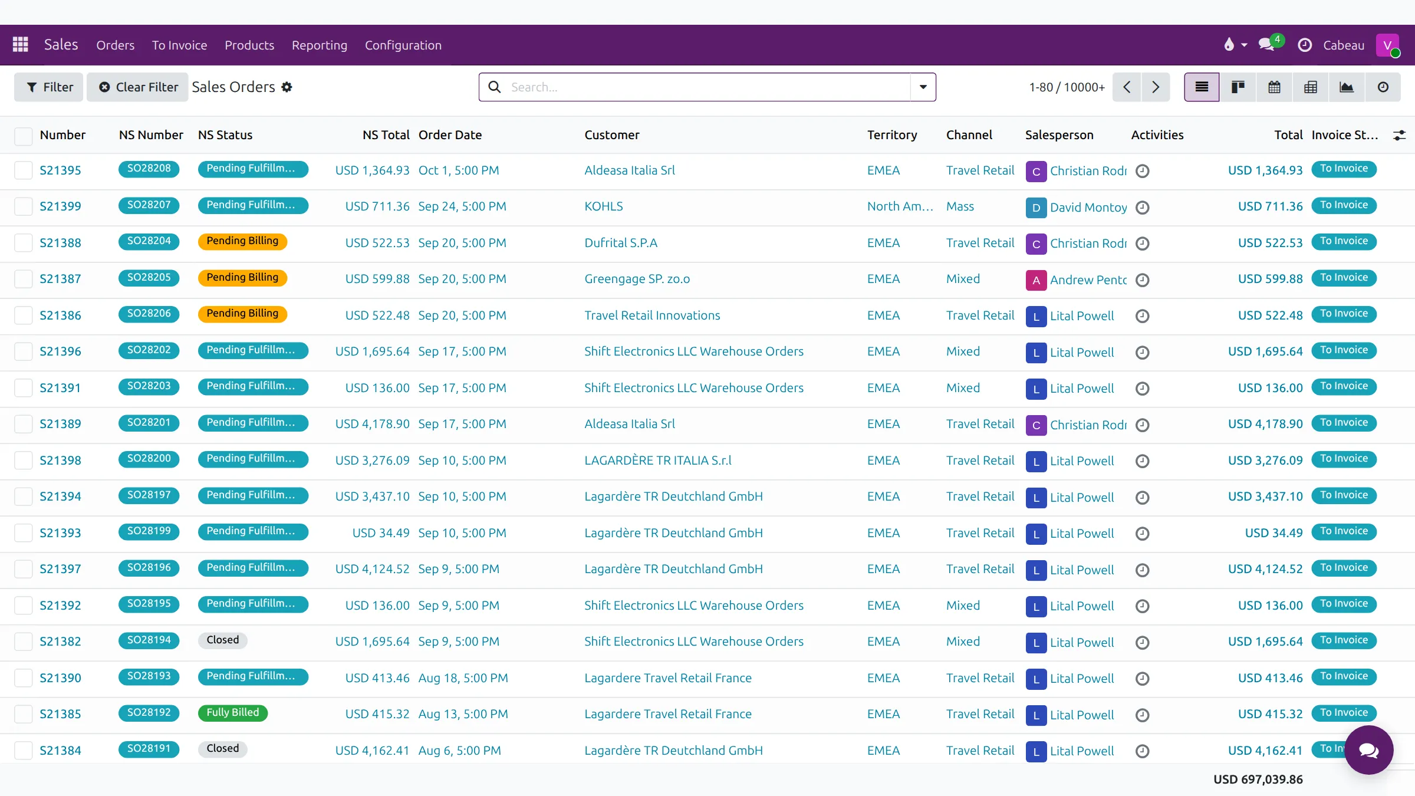Switch to list view
This screenshot has height=796, width=1415.
[1202, 87]
